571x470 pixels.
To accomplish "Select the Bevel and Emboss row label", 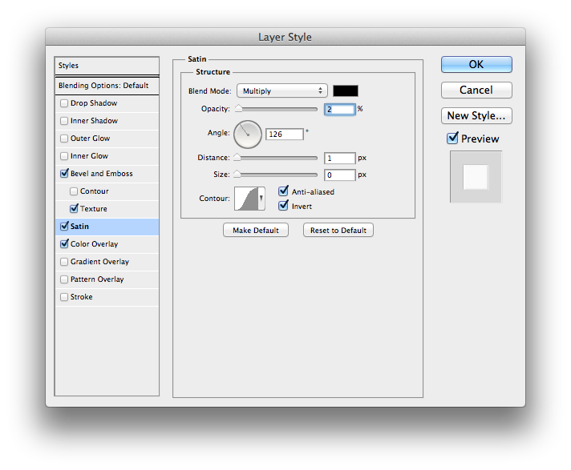I will point(102,174).
